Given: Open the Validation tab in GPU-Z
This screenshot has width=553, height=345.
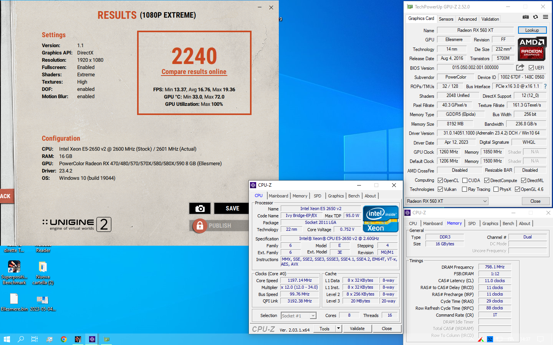Looking at the screenshot, I should [x=490, y=19].
